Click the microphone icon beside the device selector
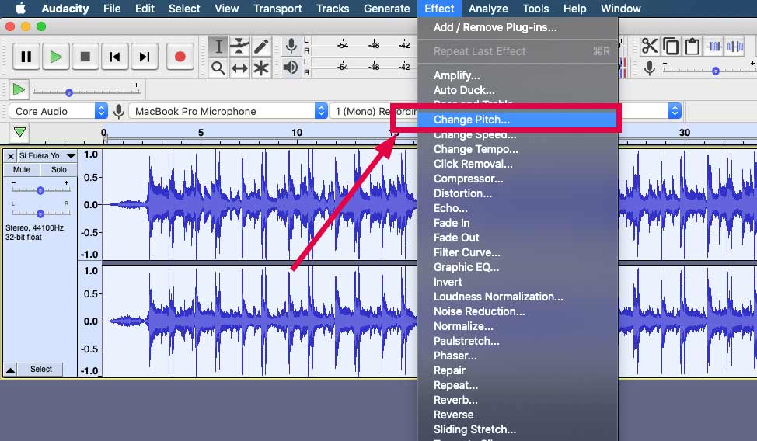 [x=118, y=111]
